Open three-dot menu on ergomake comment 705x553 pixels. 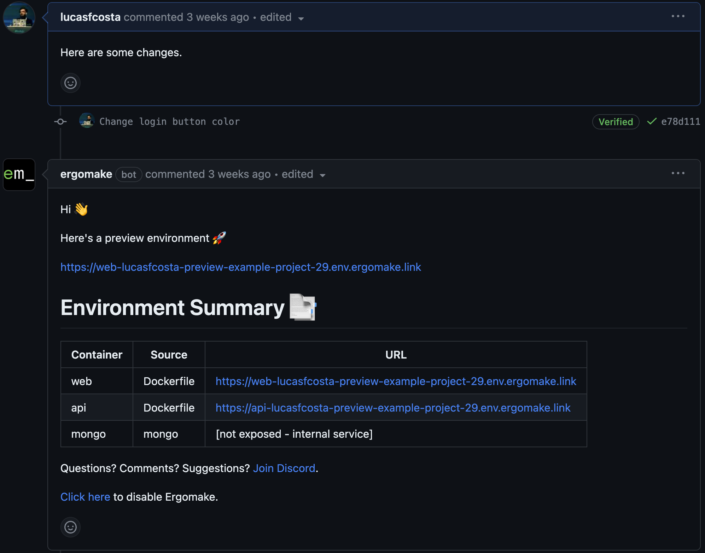(x=678, y=173)
